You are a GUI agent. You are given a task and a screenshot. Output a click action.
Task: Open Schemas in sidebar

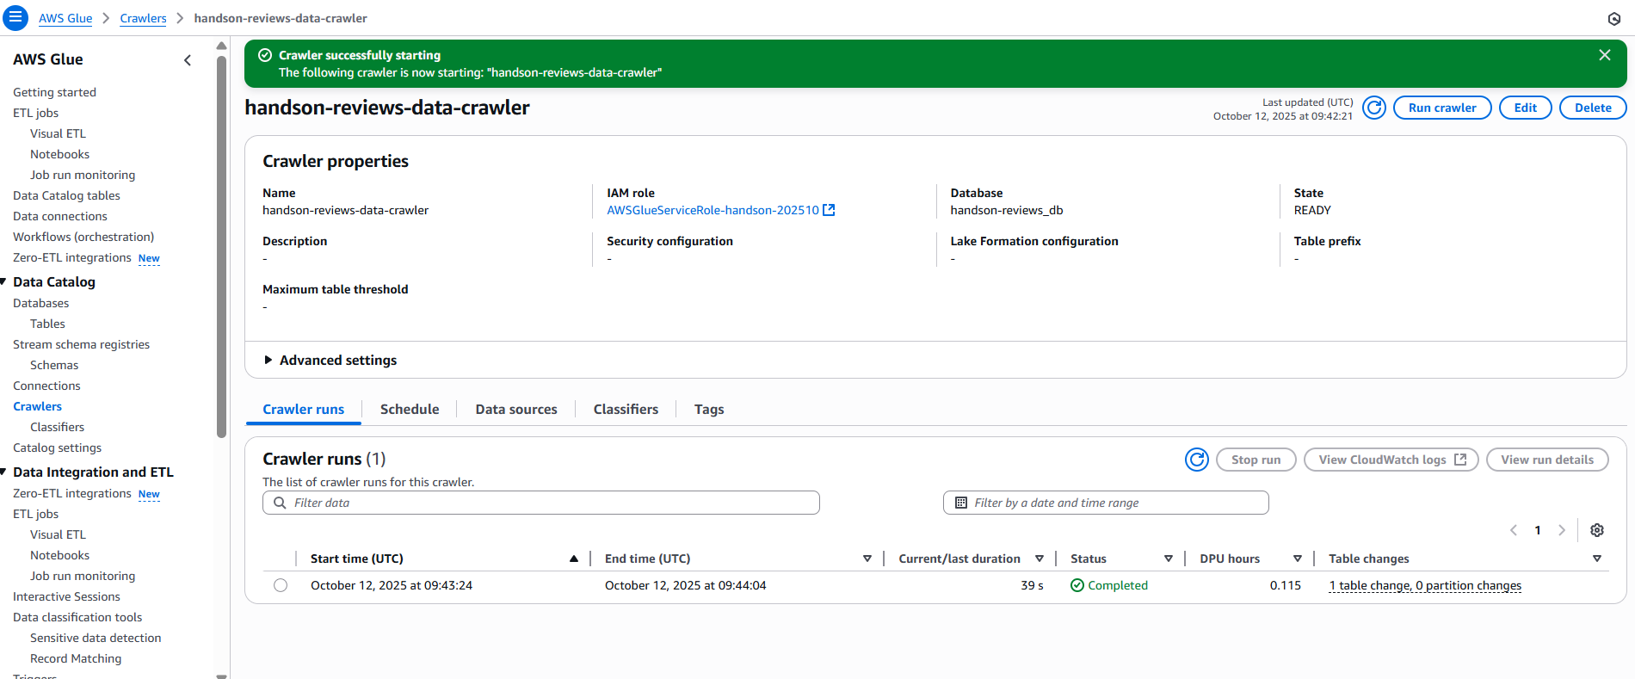[x=54, y=365]
